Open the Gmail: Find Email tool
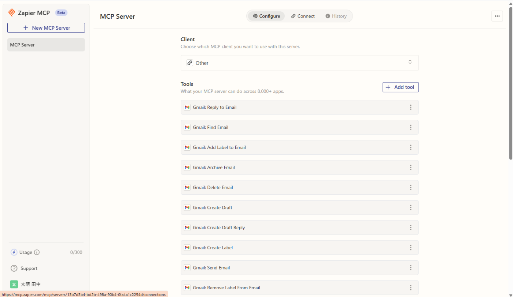 299,127
